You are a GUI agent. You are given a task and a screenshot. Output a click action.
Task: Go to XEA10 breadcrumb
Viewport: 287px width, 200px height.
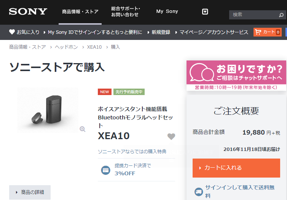pos(94,47)
